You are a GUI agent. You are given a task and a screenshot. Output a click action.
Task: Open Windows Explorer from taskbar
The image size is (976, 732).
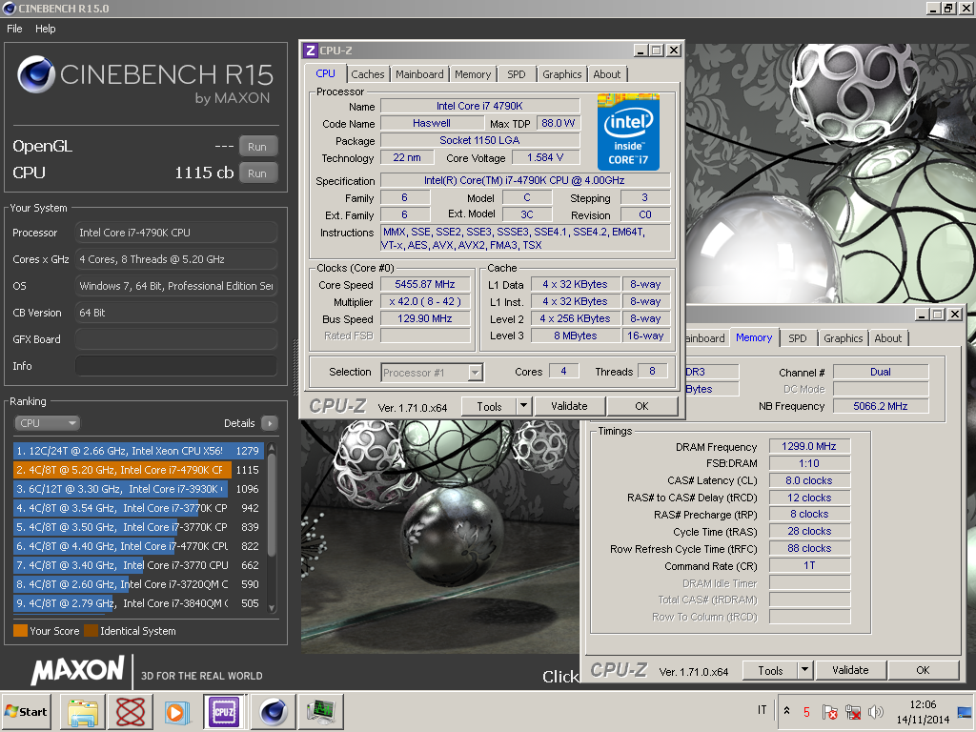click(x=84, y=711)
